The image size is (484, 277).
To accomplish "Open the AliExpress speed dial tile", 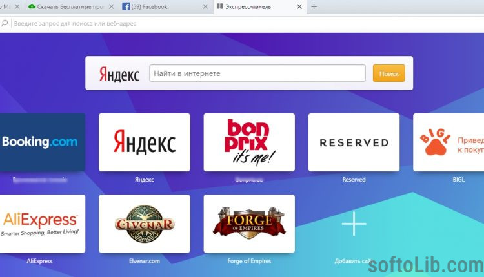I will point(43,224).
